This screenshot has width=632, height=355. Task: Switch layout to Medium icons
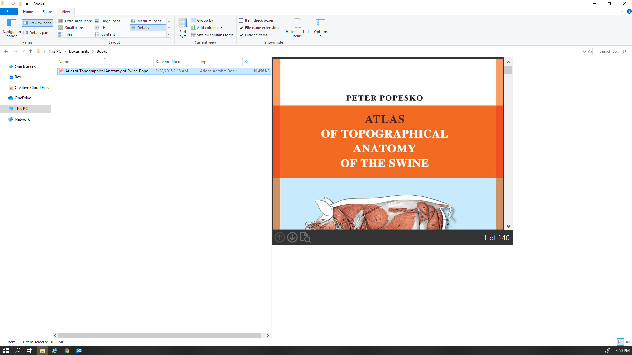tap(146, 21)
